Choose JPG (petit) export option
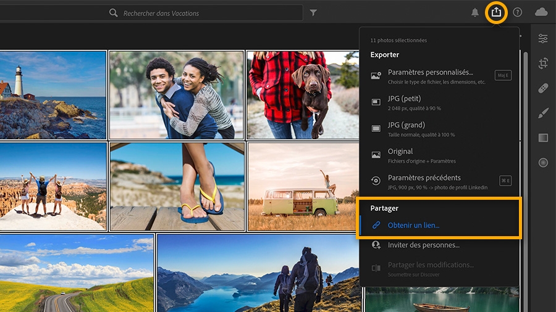Viewport: 556px width, 312px height. coord(439,102)
